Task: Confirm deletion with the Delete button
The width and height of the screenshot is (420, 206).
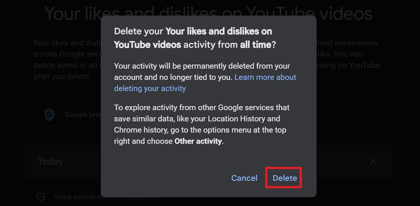Action: coord(284,178)
